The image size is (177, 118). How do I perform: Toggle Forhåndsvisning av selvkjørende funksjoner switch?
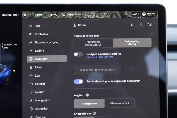click(x=79, y=82)
